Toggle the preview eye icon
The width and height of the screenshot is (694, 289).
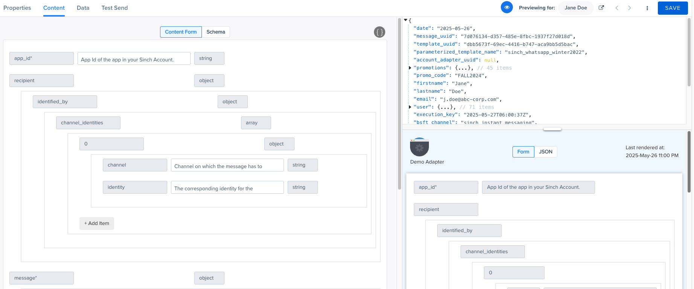[506, 8]
